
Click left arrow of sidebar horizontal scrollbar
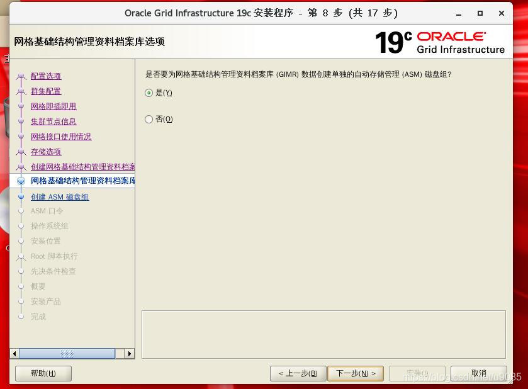coord(14,354)
